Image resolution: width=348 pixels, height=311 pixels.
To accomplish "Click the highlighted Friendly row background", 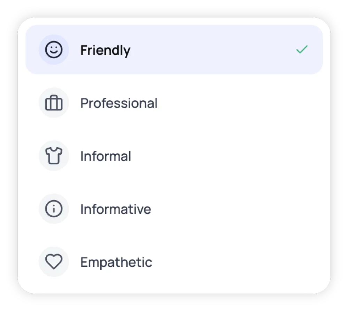I will [x=209, y=50].
